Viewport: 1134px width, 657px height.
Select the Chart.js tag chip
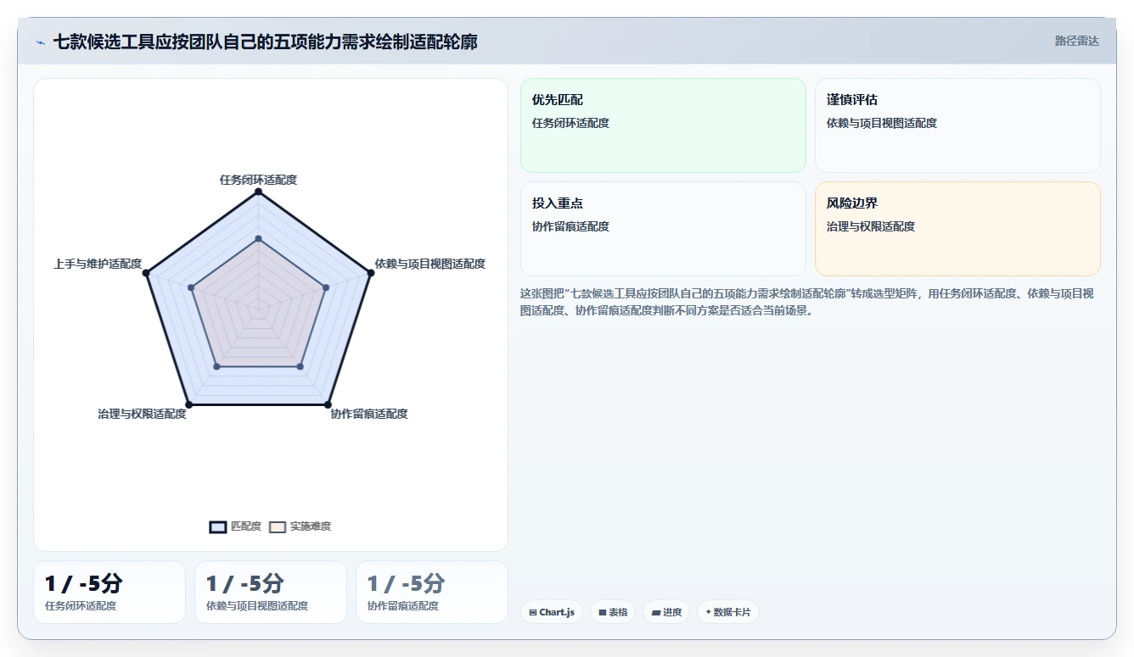coord(552,612)
